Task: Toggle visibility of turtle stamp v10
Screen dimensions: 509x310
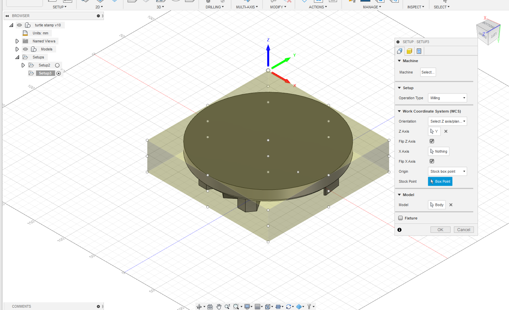Action: point(19,25)
